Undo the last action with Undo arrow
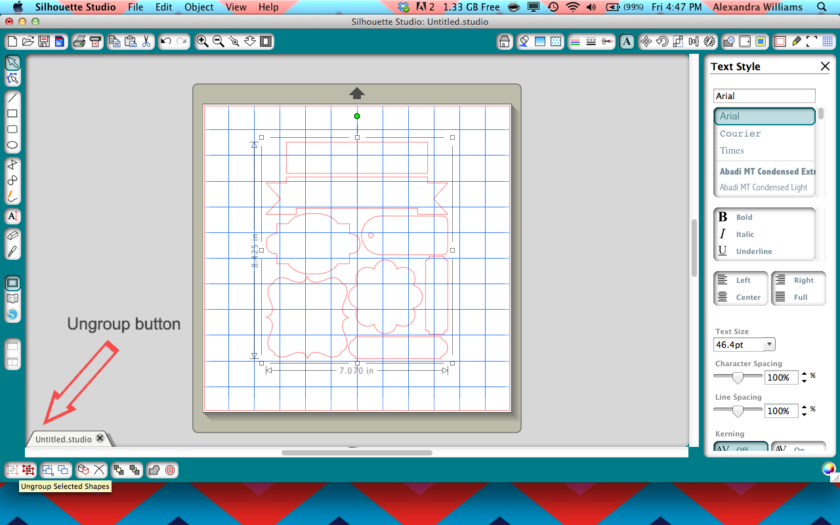 (x=166, y=41)
